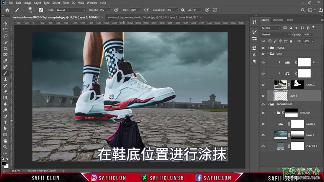This screenshot has width=324, height=182.
Task: Open the Select menu
Action: (x=56, y=3)
